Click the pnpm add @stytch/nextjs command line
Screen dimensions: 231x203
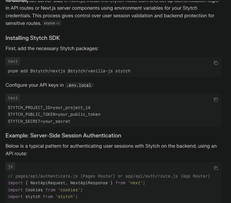tap(69, 71)
